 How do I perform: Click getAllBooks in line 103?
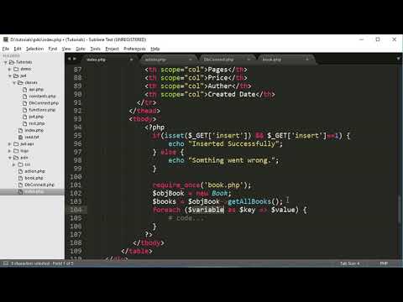(249, 201)
